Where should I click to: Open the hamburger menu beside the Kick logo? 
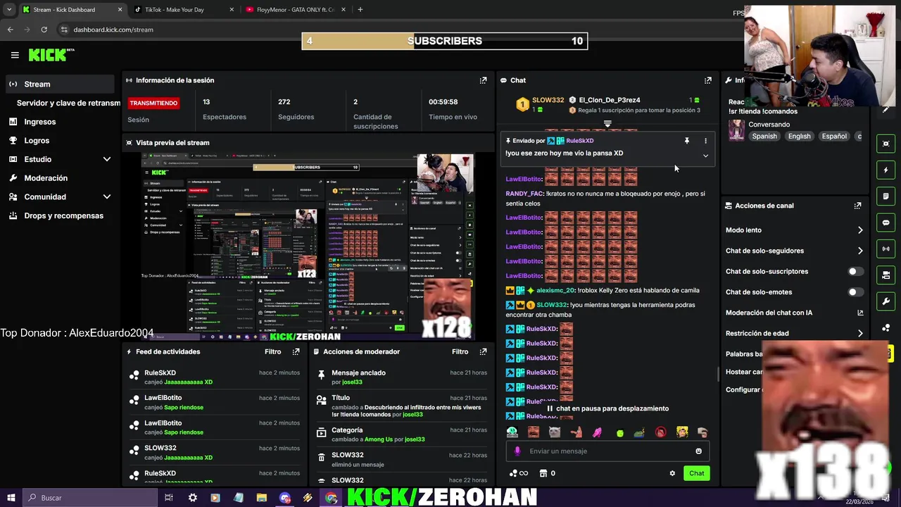tap(15, 55)
